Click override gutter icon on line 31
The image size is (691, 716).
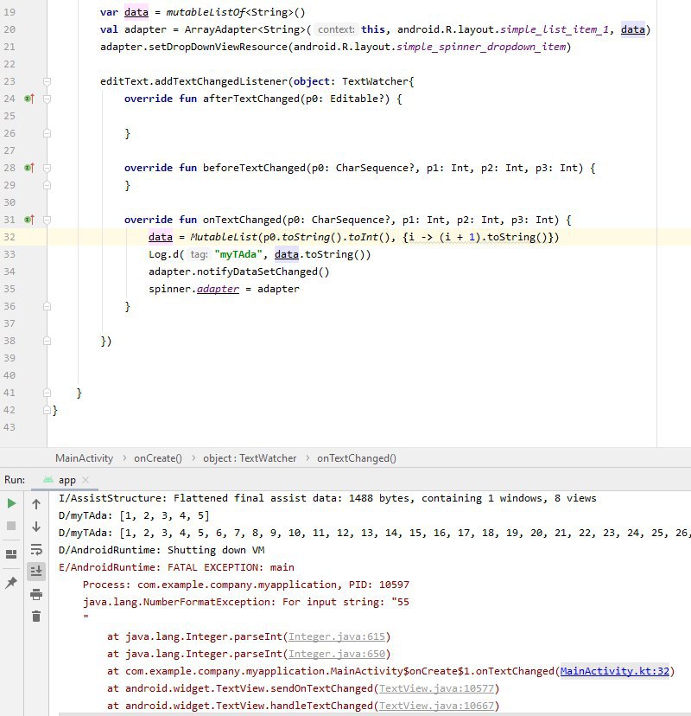pos(29,220)
